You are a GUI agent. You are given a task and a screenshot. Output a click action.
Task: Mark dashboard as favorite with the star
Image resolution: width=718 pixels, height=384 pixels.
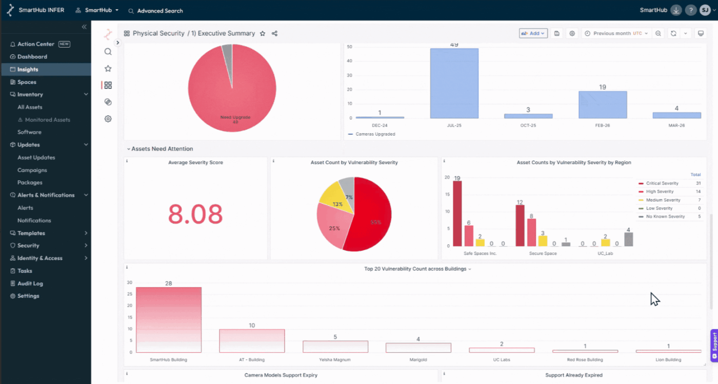click(263, 33)
